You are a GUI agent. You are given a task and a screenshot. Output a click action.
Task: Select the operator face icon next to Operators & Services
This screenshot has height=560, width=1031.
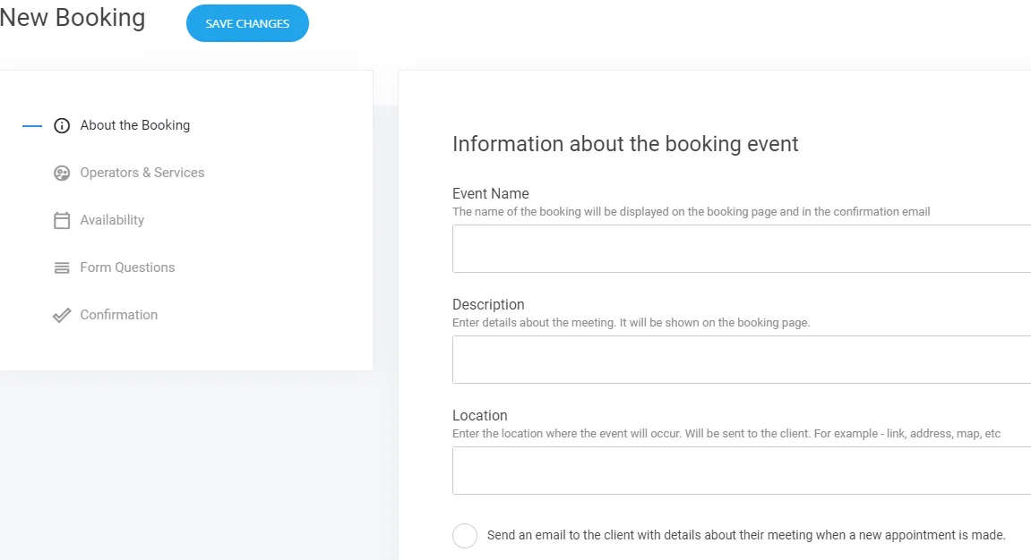tap(61, 173)
